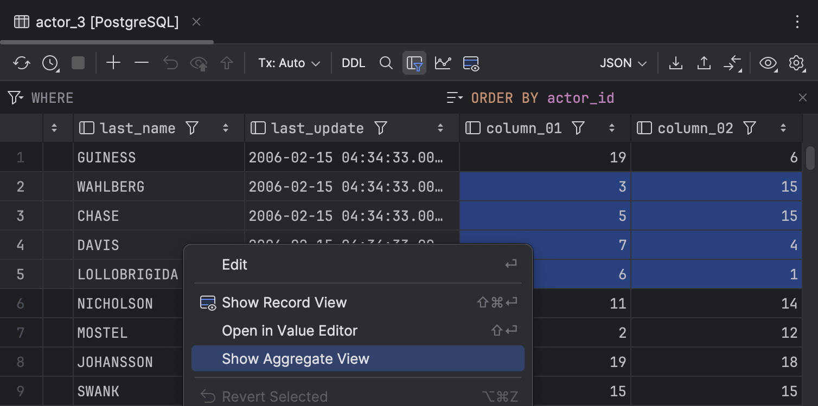
Task: Toggle the eye appearance options
Action: tap(768, 63)
